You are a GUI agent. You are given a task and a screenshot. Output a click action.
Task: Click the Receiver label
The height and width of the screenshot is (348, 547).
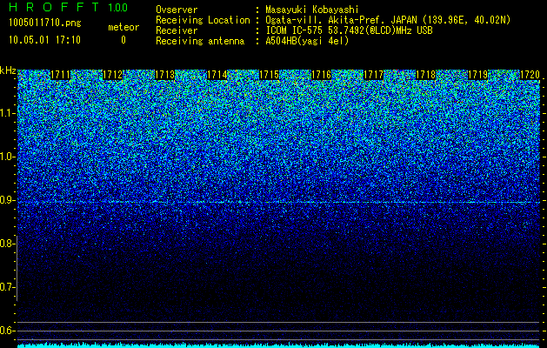click(177, 30)
